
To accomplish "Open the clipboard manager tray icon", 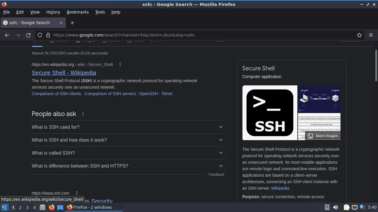I will [346, 207].
